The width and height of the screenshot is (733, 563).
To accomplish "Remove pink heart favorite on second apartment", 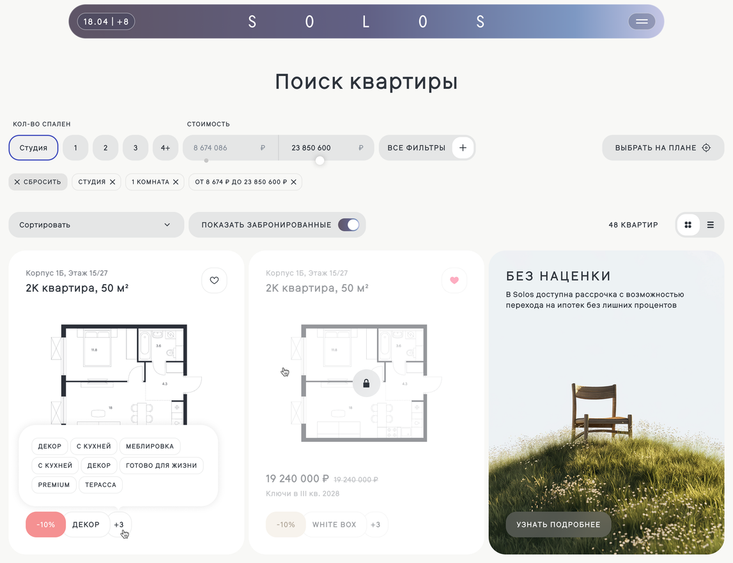I will 454,280.
